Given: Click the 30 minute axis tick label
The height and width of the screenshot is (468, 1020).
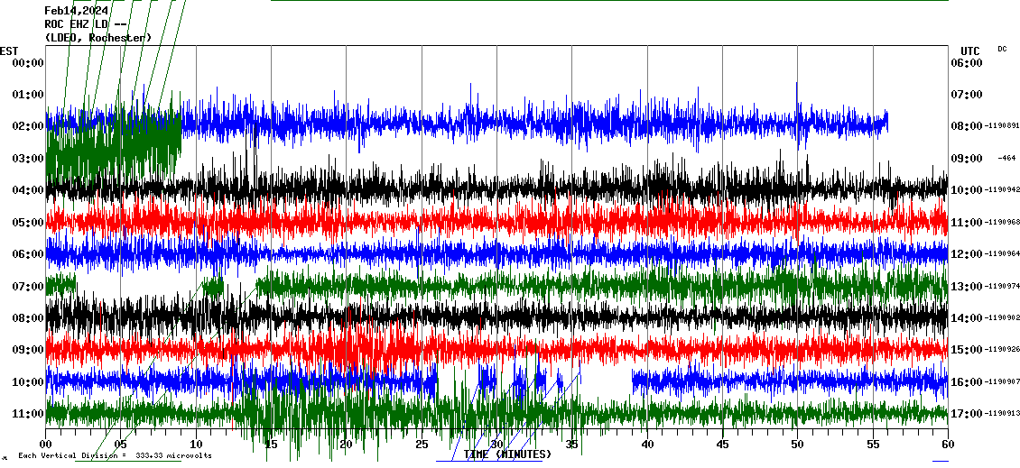Looking at the screenshot, I should pyautogui.click(x=496, y=445).
